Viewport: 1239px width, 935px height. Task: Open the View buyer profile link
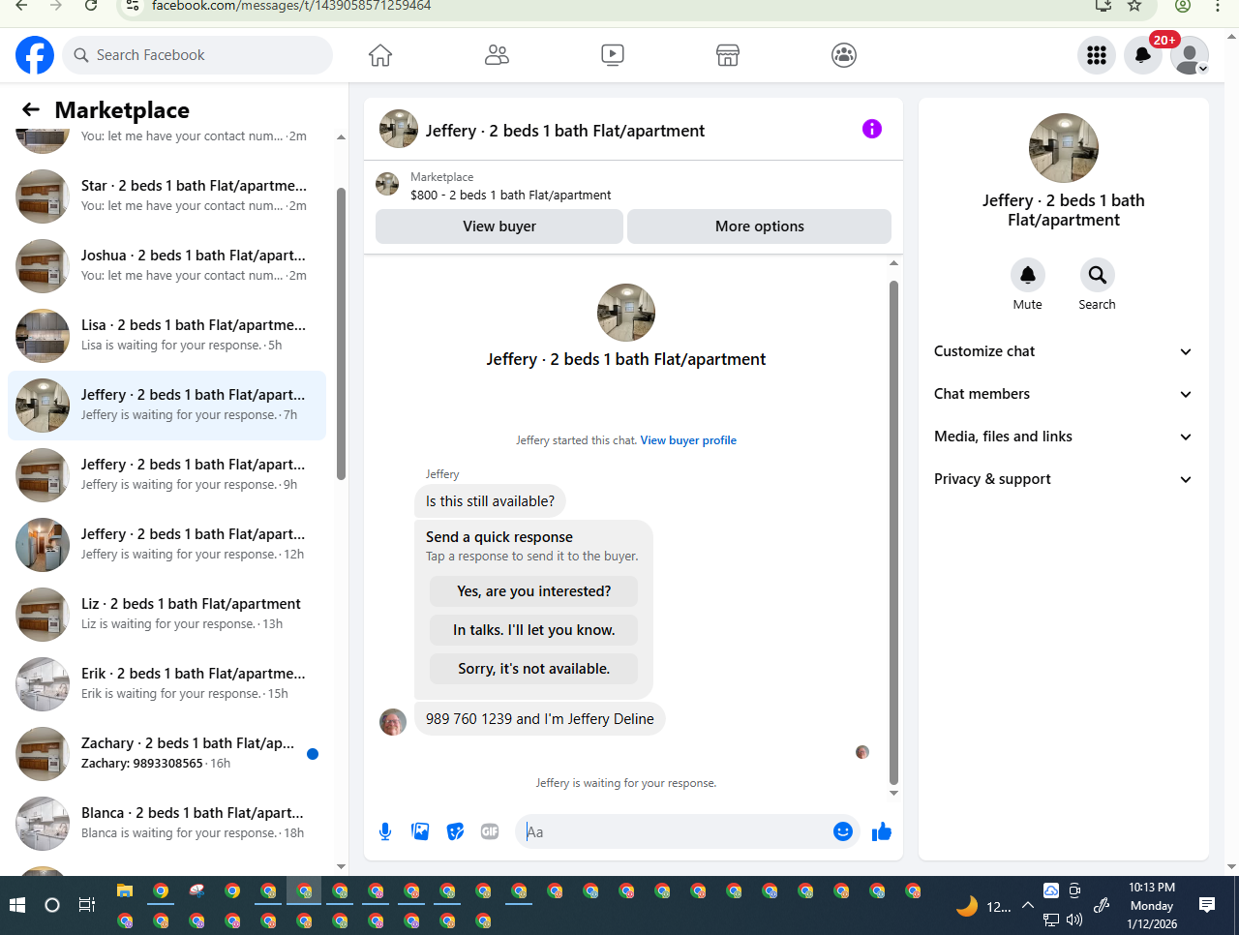coord(688,440)
